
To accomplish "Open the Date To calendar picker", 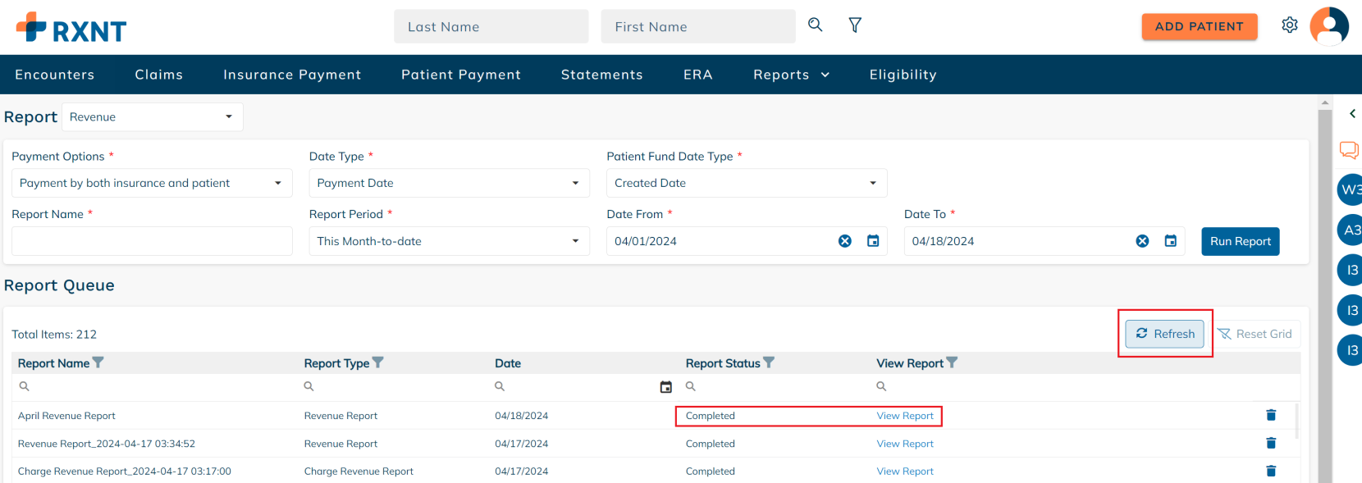I will pyautogui.click(x=1171, y=241).
